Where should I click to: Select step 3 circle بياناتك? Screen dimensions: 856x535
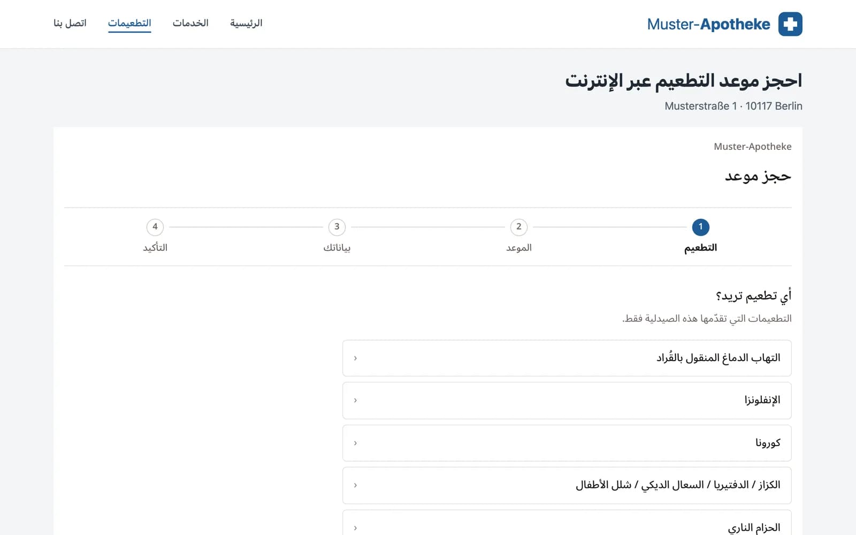pyautogui.click(x=337, y=227)
